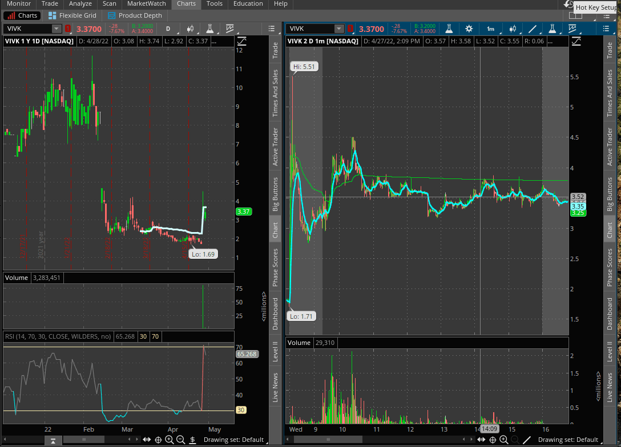Viewport: 621px width, 447px height.
Task: Open chart settings gear in right chart
Action: click(x=469, y=29)
